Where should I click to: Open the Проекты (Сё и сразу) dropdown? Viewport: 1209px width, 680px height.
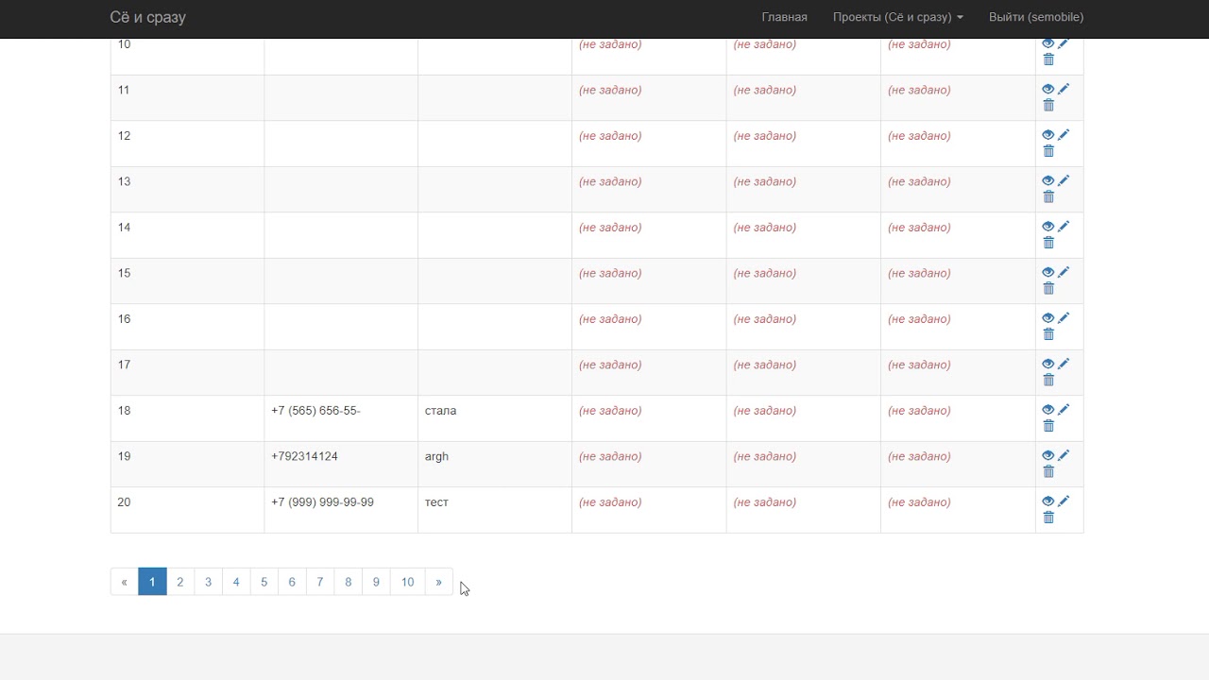[x=898, y=17]
